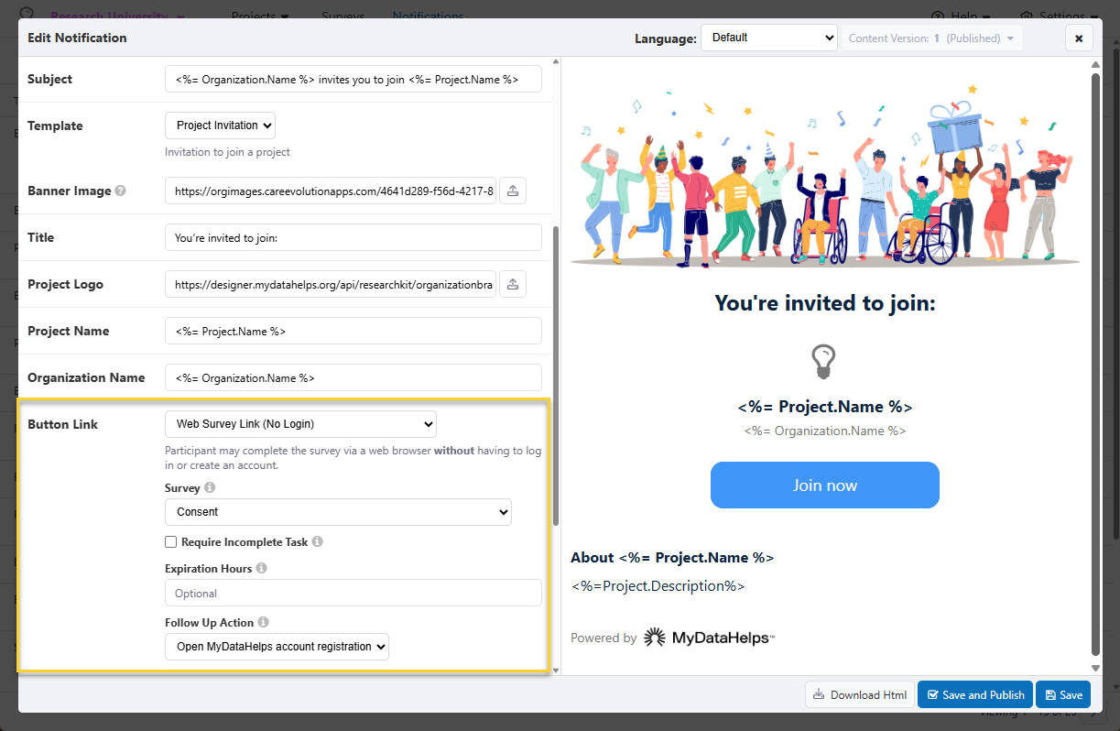
Task: Click the Expiration Hours input field
Action: tap(353, 593)
